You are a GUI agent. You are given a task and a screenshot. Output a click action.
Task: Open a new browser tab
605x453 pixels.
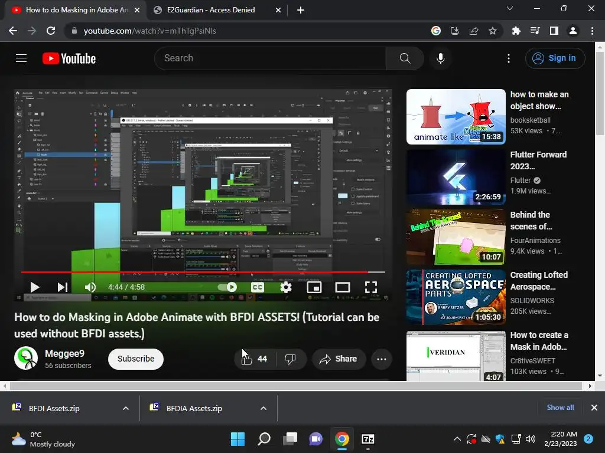301,10
